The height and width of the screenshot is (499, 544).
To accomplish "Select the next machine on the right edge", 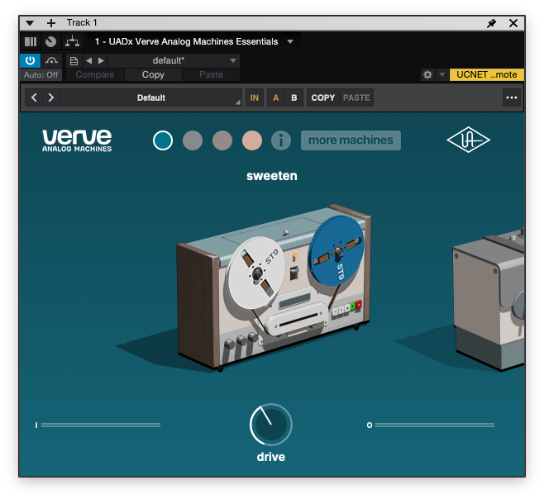I will pyautogui.click(x=489, y=300).
